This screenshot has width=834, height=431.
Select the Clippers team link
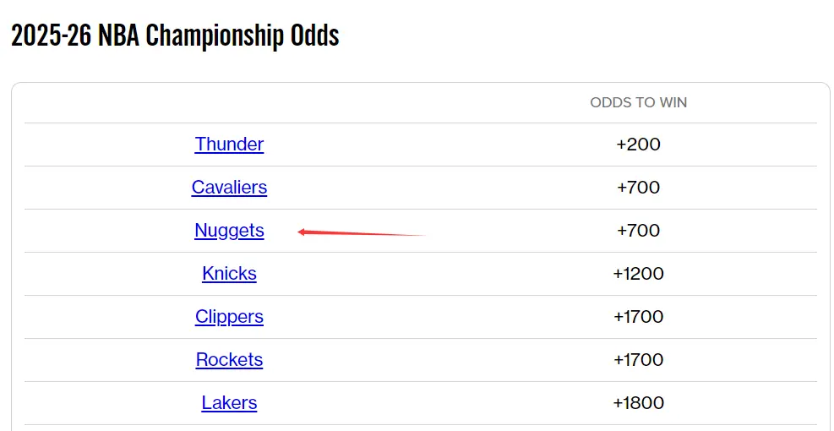(229, 317)
